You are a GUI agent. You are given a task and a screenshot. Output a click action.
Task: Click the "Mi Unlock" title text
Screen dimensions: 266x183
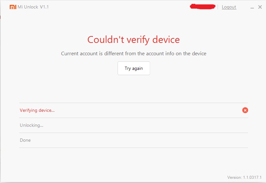[28, 7]
